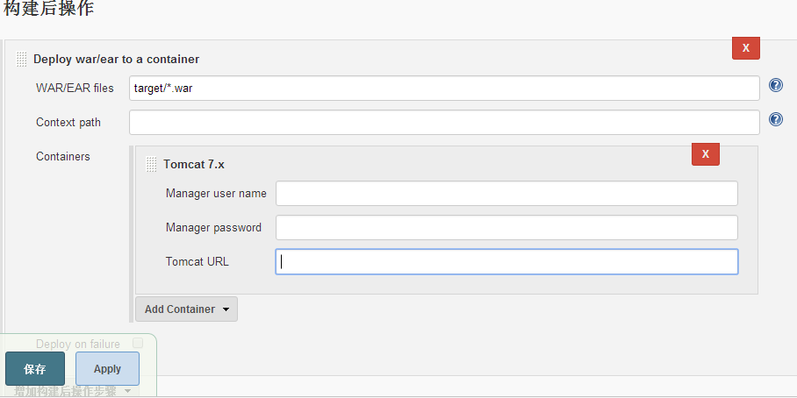Focus the WAR/EAR files input
The height and width of the screenshot is (398, 797).
[444, 89]
